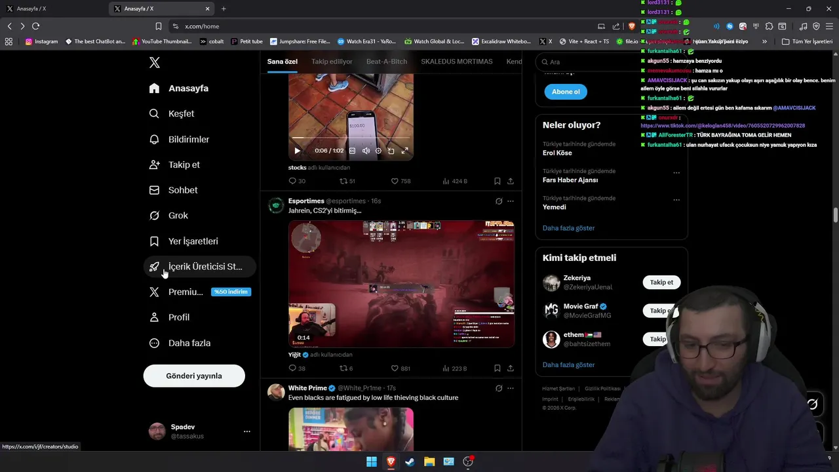The image size is (839, 472).
Task: Expand Daha fazla in the sidebar
Action: tap(180, 343)
